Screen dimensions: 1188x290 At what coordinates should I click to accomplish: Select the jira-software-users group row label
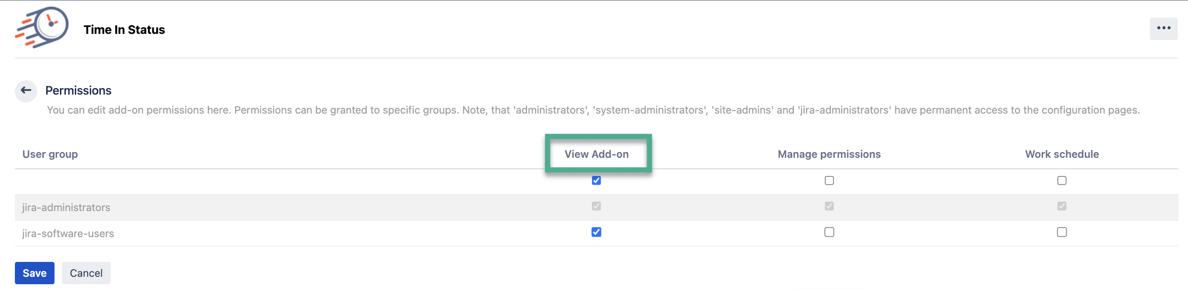(x=68, y=233)
